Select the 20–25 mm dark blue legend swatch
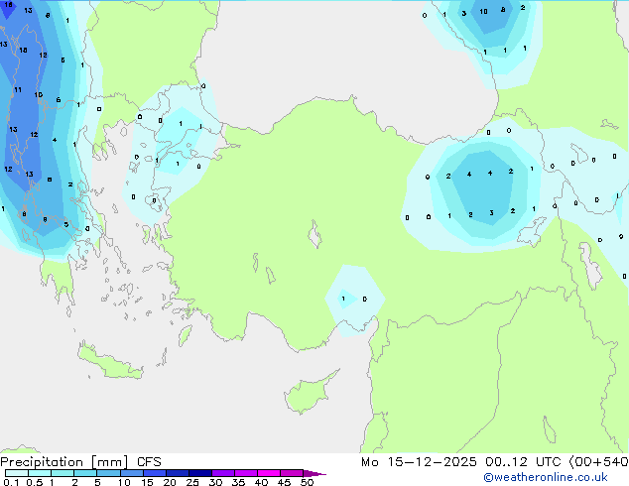629x486 pixels. [177, 473]
